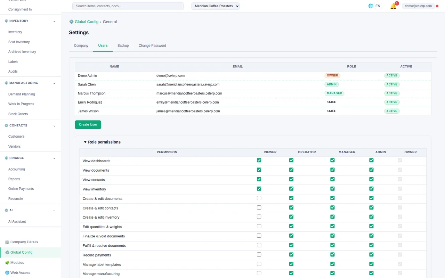Switch to the Company tab
Image resolution: width=445 pixels, height=278 pixels.
pyautogui.click(x=81, y=46)
